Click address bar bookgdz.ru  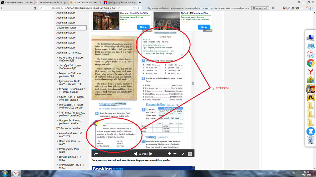[57, 8]
